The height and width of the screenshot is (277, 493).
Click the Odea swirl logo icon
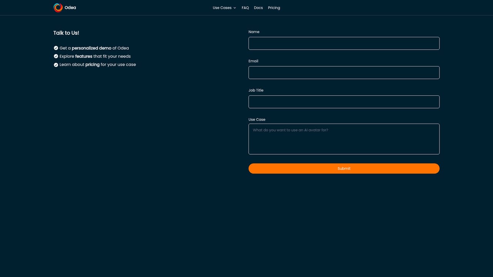pos(58,8)
